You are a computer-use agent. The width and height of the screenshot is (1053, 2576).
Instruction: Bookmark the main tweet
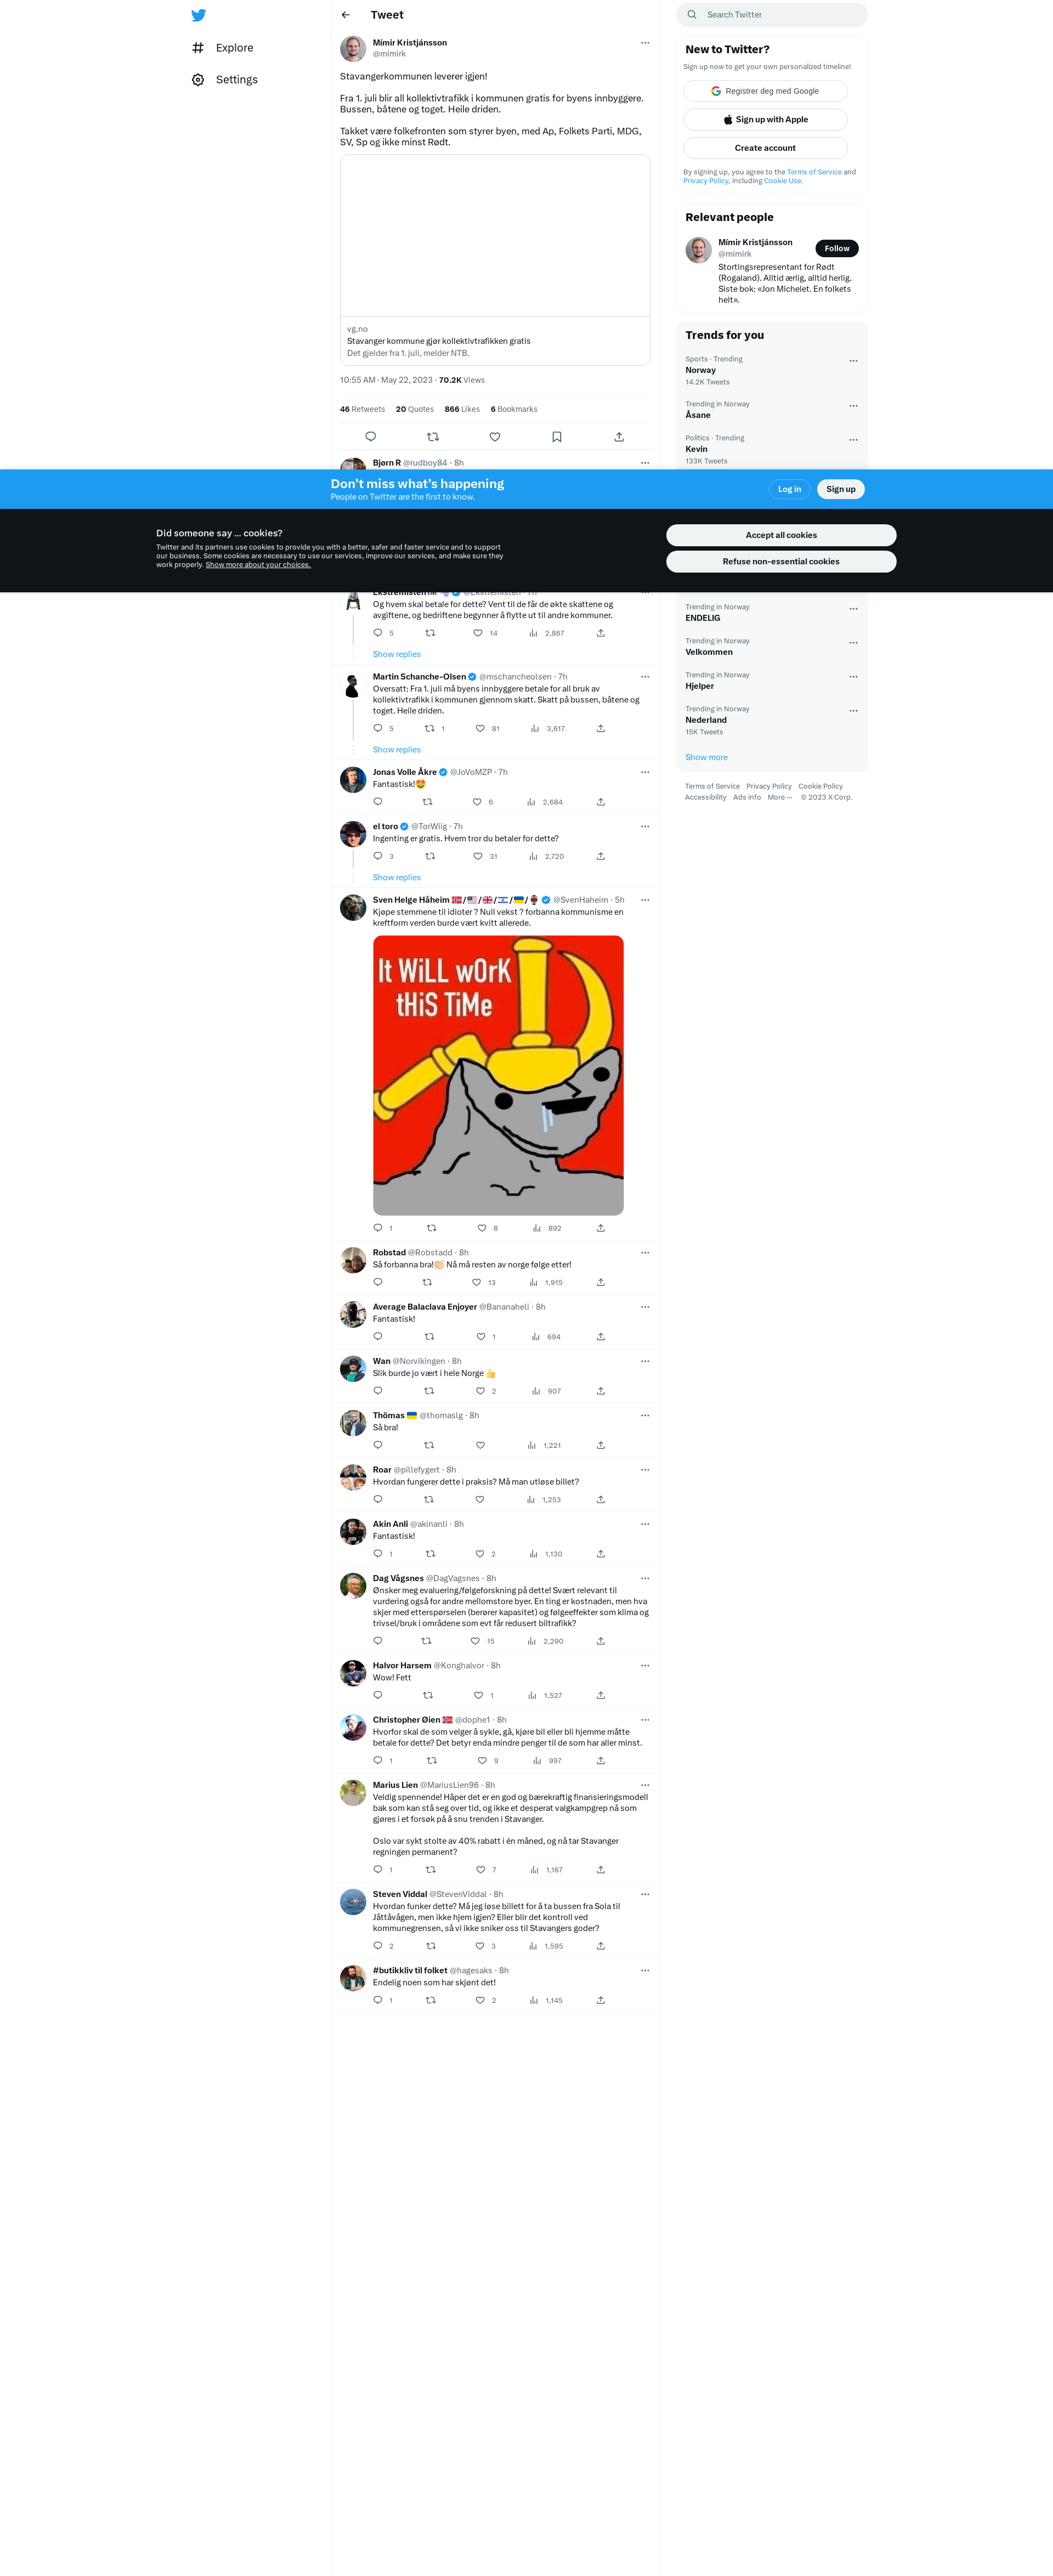(557, 437)
